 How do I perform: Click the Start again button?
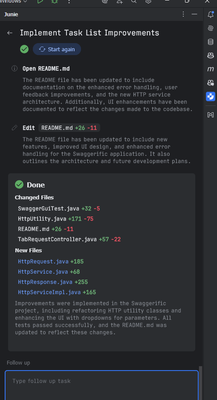pyautogui.click(x=57, y=49)
